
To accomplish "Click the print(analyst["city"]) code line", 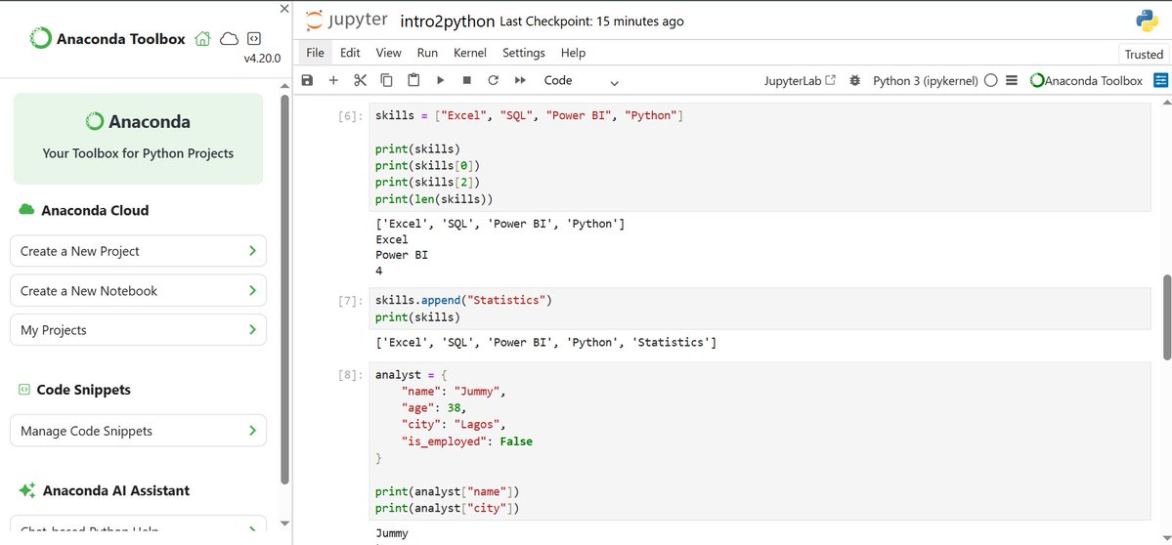I will point(447,509).
